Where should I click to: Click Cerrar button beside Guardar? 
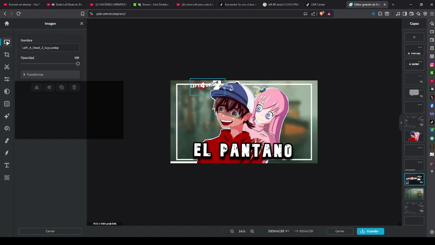click(x=340, y=231)
